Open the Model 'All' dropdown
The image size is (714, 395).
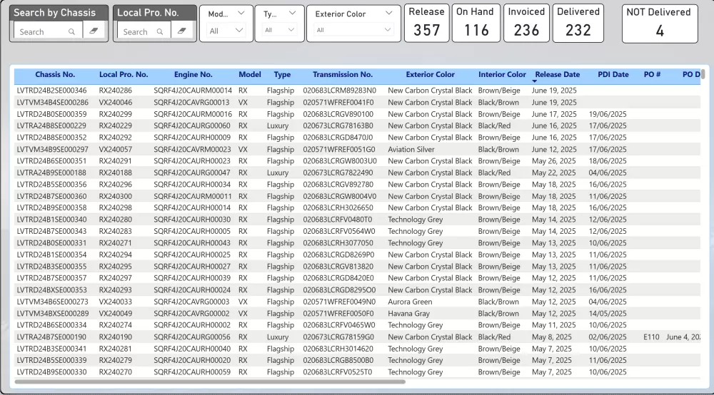[x=226, y=31]
